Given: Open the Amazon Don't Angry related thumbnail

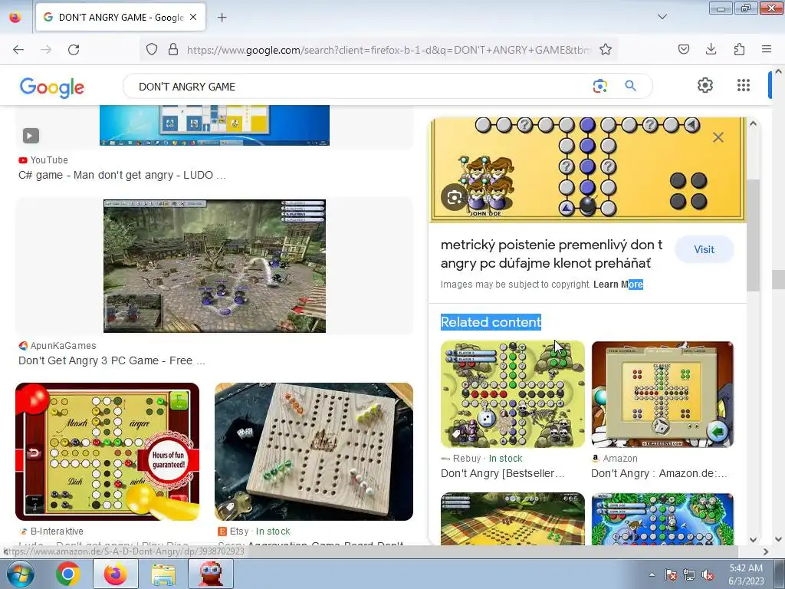Looking at the screenshot, I should pyautogui.click(x=662, y=394).
